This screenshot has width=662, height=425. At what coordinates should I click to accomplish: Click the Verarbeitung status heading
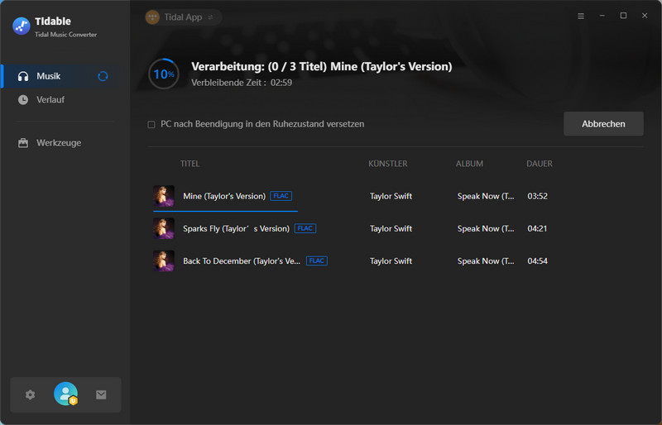(x=321, y=67)
